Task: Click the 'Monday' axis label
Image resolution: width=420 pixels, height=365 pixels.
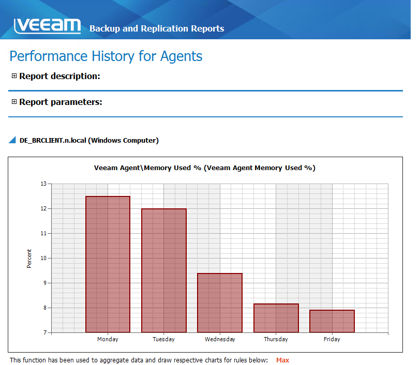Action: pos(108,339)
